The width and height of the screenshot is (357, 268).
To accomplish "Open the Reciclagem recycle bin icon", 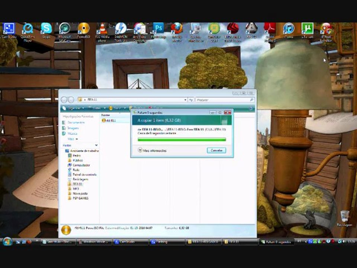I will point(345,218).
